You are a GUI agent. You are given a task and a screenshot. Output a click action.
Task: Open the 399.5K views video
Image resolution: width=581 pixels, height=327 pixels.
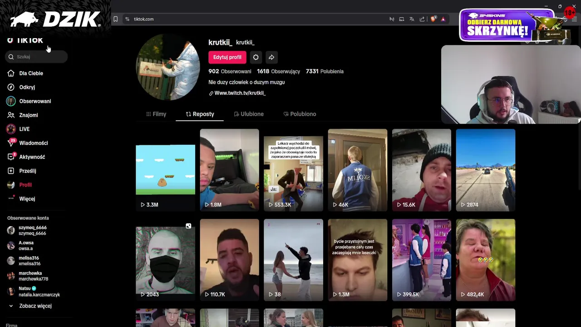tap(421, 260)
